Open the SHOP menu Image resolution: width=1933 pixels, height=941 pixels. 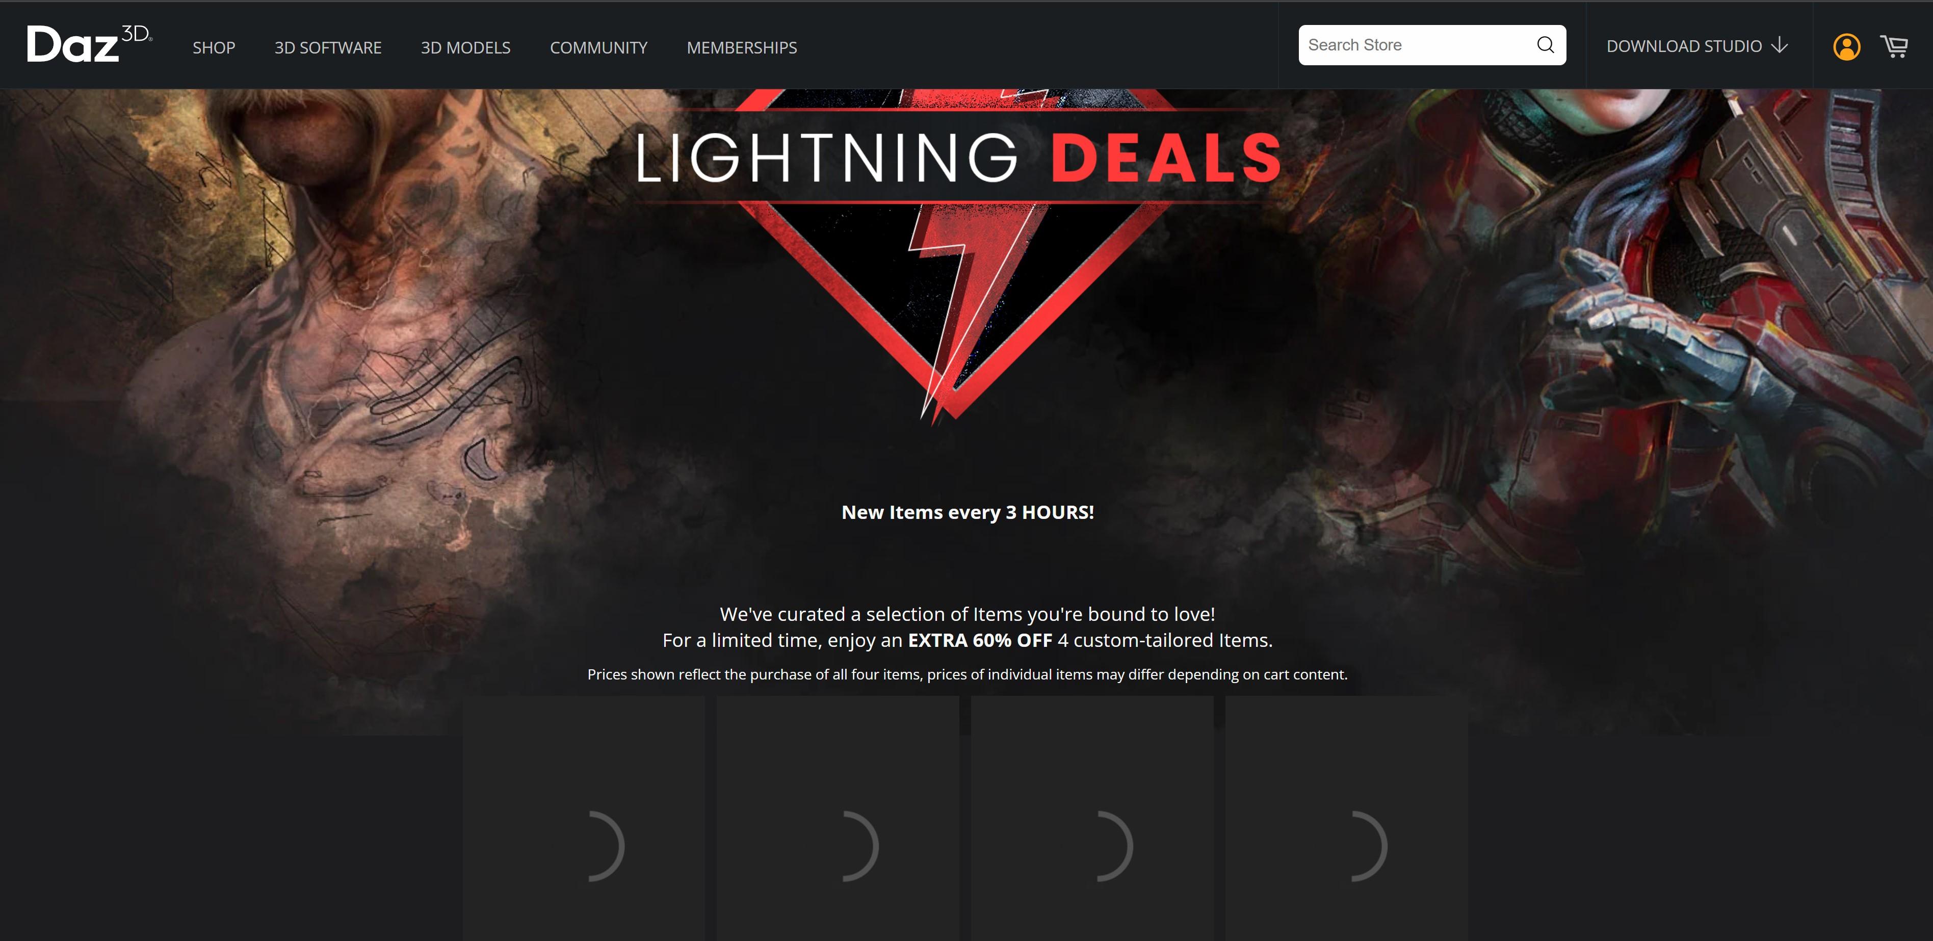(214, 47)
